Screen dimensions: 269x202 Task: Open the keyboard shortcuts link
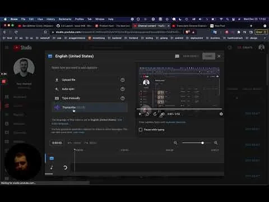[175, 122]
